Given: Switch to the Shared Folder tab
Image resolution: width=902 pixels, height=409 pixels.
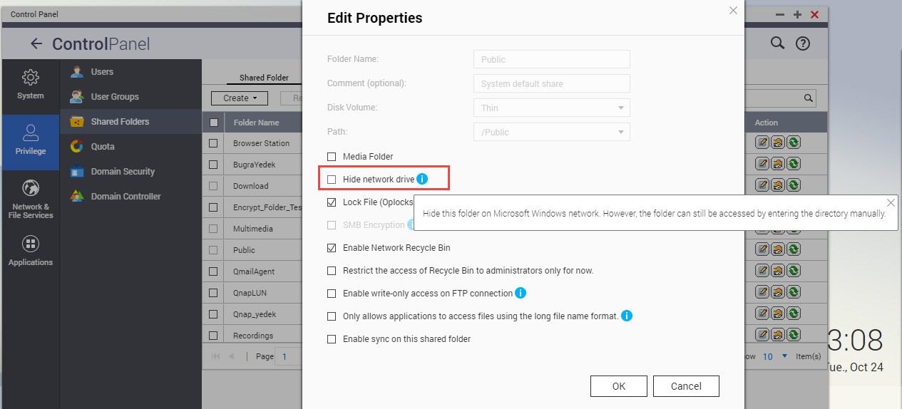Looking at the screenshot, I should (x=264, y=78).
